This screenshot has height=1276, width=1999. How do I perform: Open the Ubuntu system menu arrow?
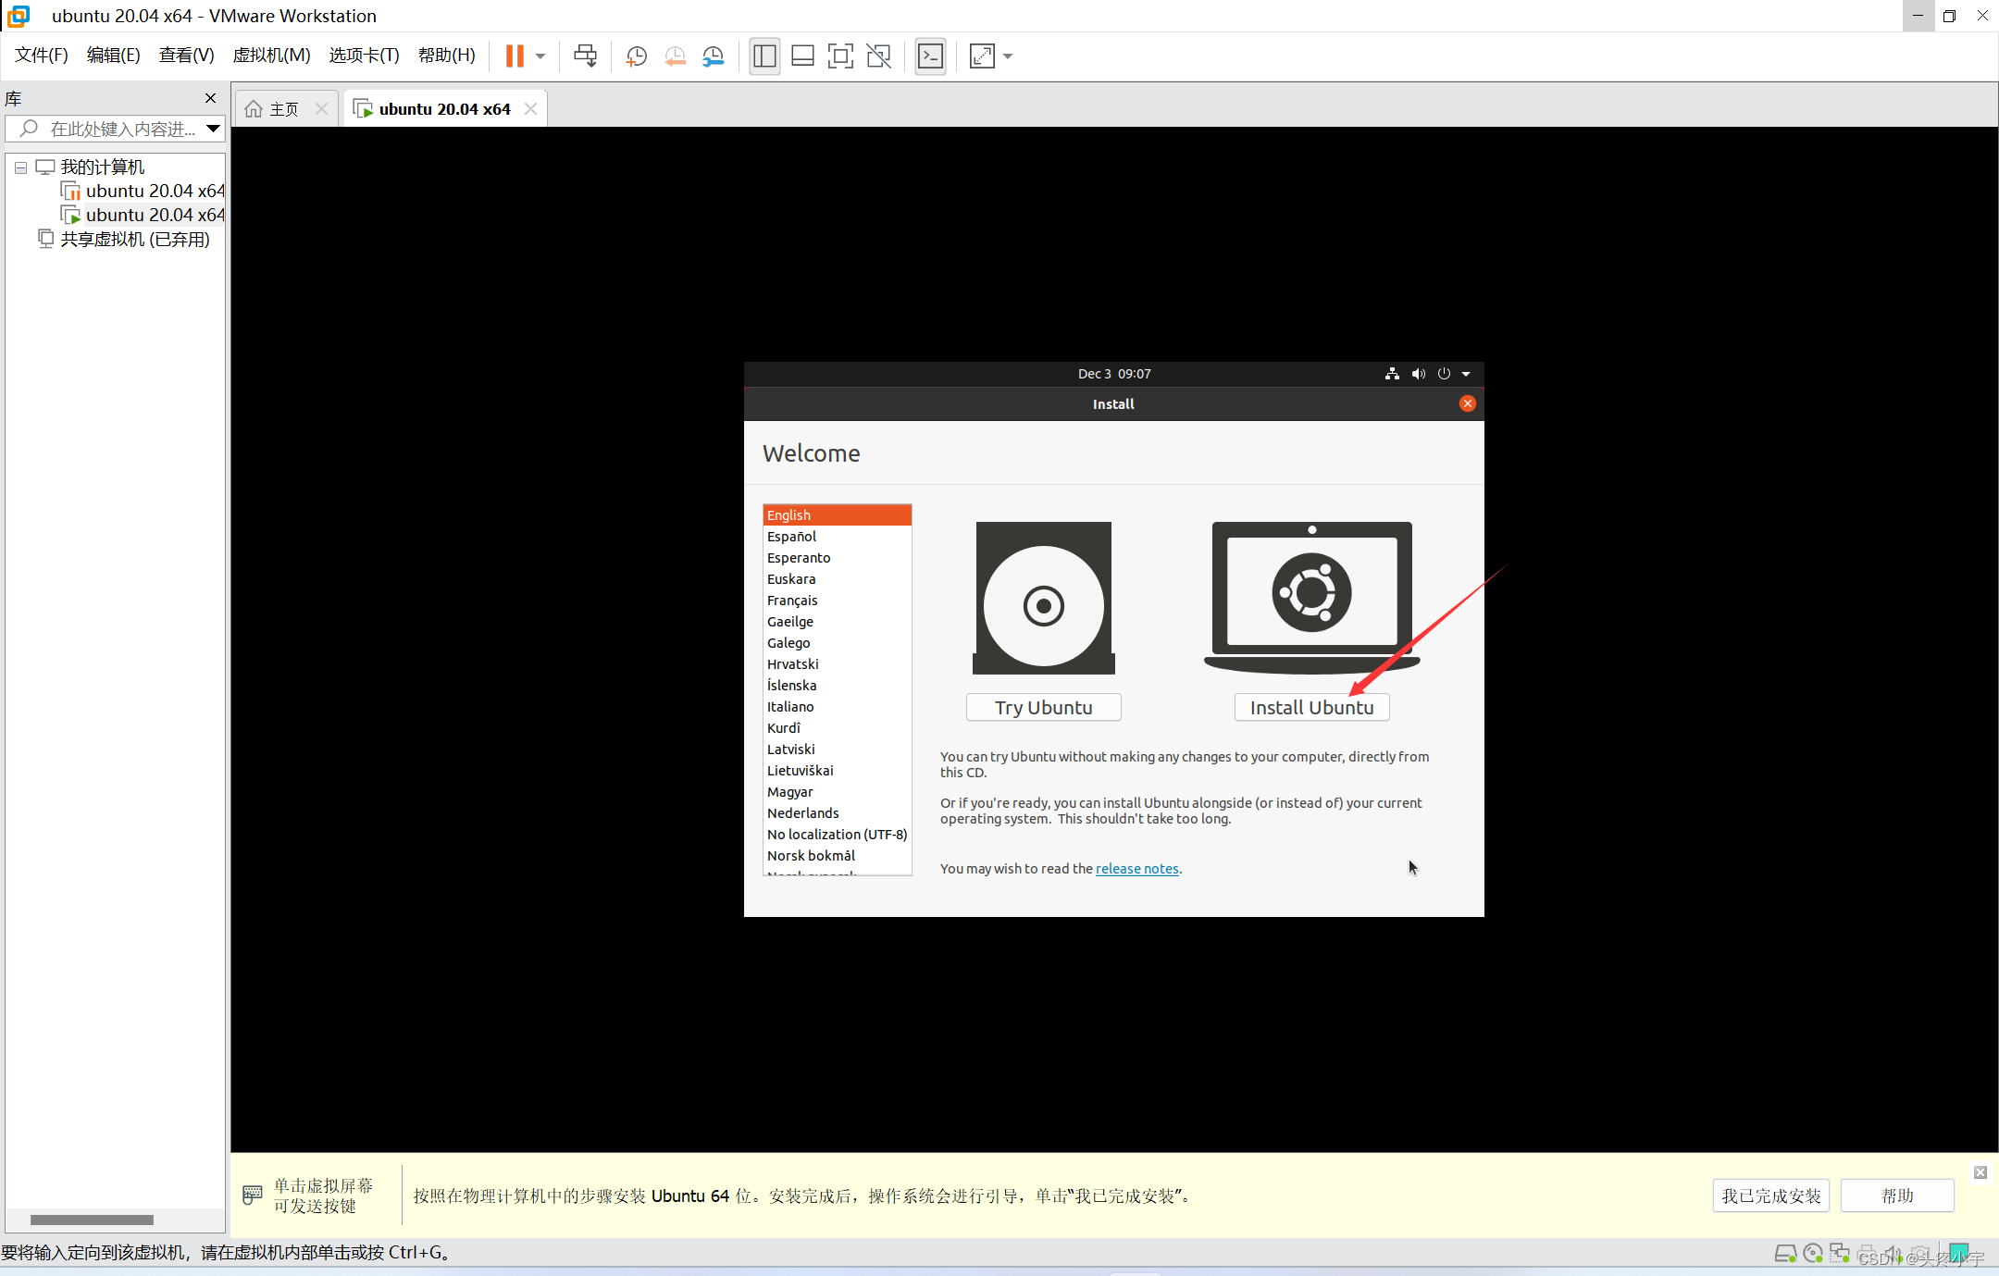coord(1466,374)
